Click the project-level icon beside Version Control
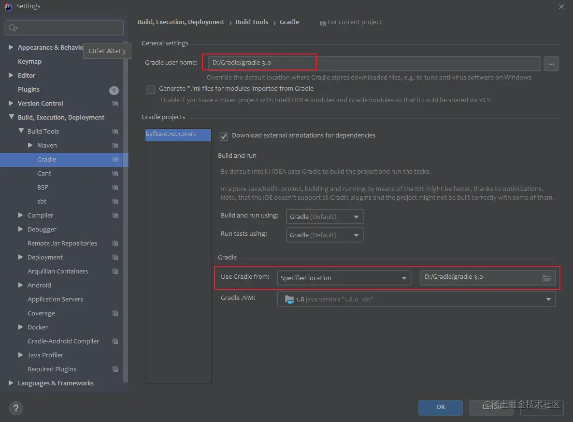Viewport: 573px width, 422px height. tap(115, 104)
